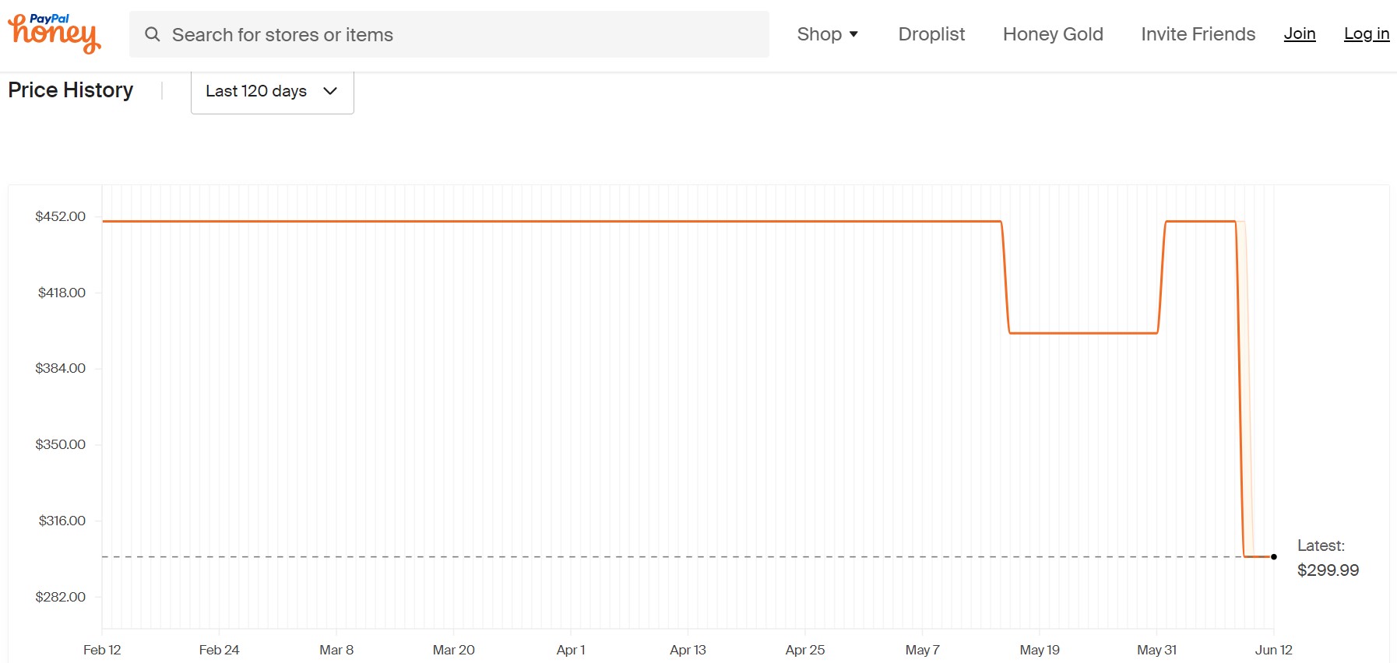Click the Log in link
The image size is (1397, 663).
point(1367,33)
